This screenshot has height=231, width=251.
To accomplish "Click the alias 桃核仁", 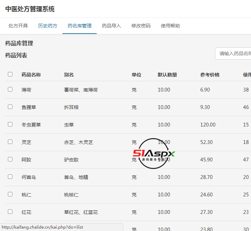I will (71, 195).
